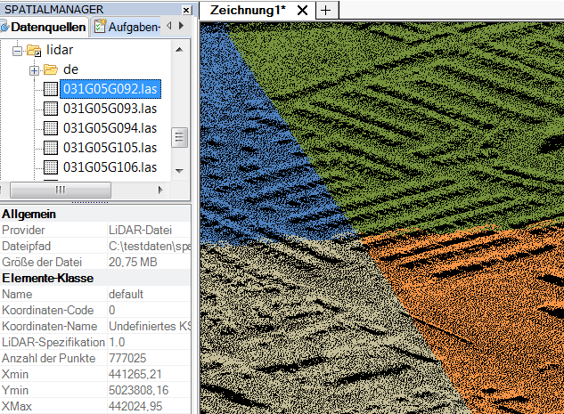Viewport: 564px width, 414px height.
Task: Switch to the Datenquellen tab
Action: point(44,27)
